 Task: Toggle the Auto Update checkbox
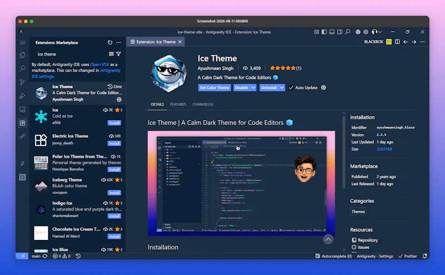pyautogui.click(x=291, y=88)
